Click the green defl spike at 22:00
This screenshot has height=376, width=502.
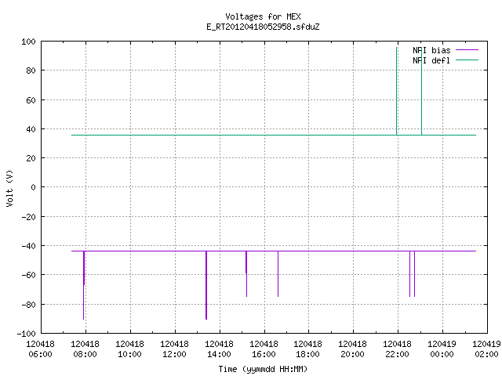point(397,91)
